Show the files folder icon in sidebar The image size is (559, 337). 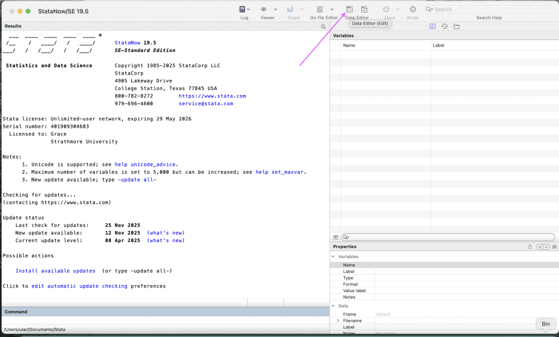pos(456,27)
